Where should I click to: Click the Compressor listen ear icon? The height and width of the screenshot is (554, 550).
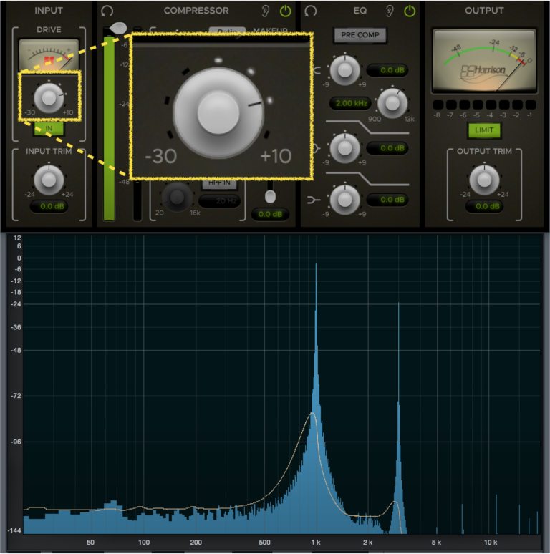click(265, 11)
